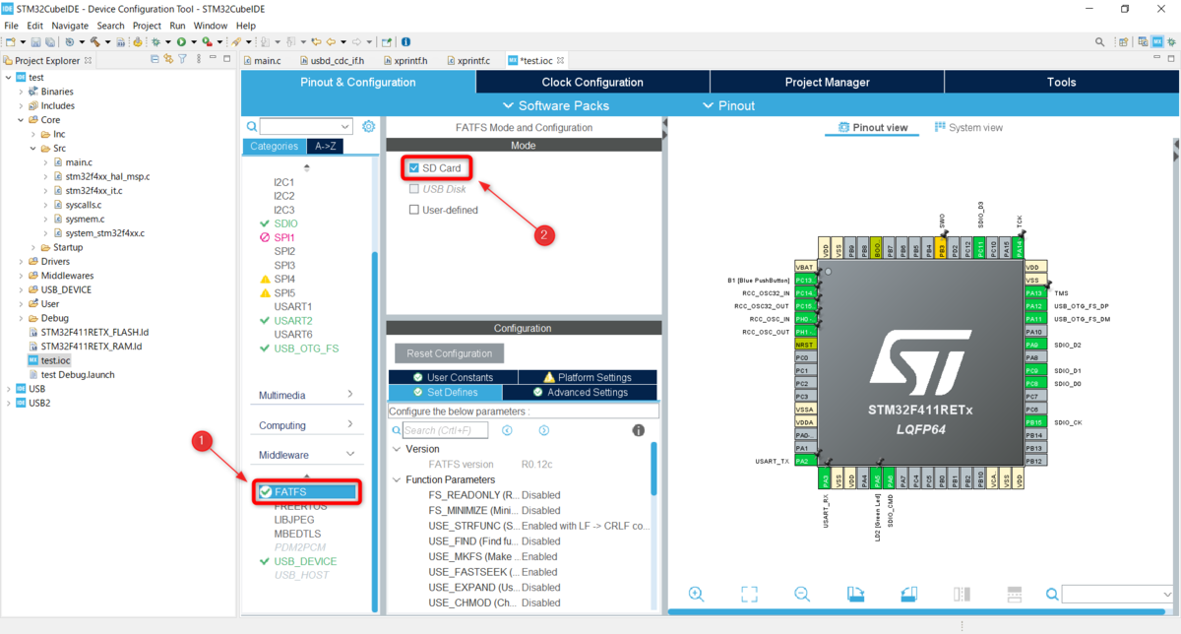
Task: Select Pinout view
Action: click(x=872, y=128)
